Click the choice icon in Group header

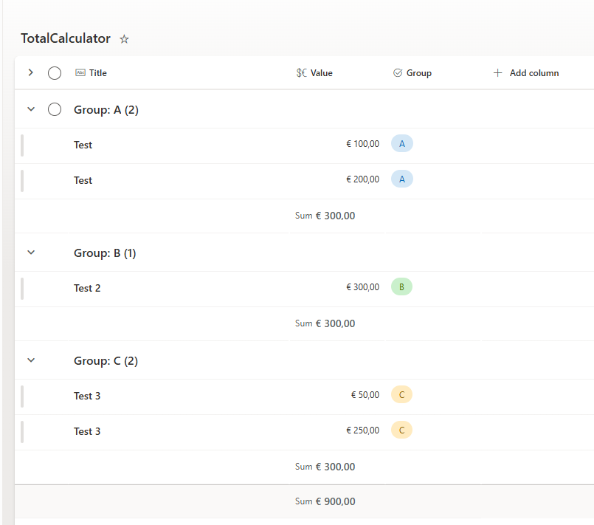point(398,73)
